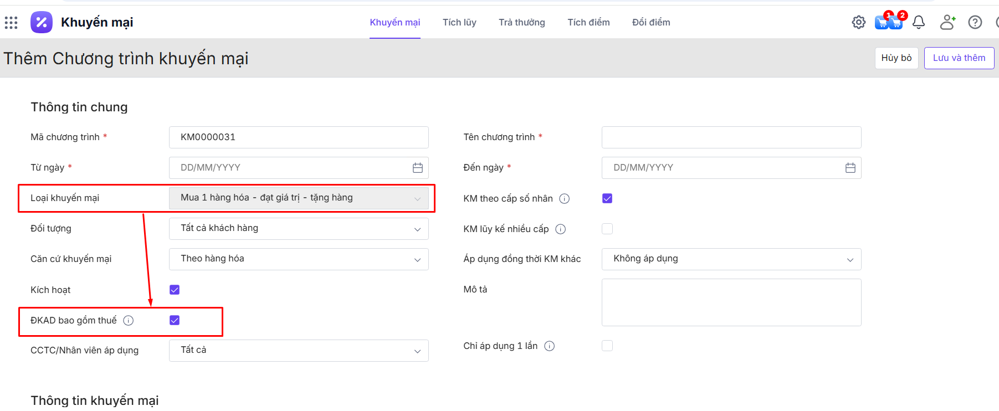Click the add user icon
The image size is (999, 411).
pyautogui.click(x=947, y=22)
